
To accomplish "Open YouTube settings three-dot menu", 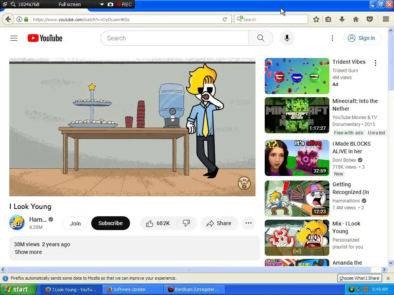I will click(x=332, y=38).
